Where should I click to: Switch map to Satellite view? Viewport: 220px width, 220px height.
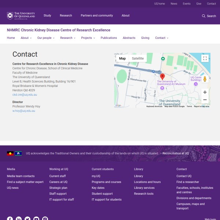point(138,58)
